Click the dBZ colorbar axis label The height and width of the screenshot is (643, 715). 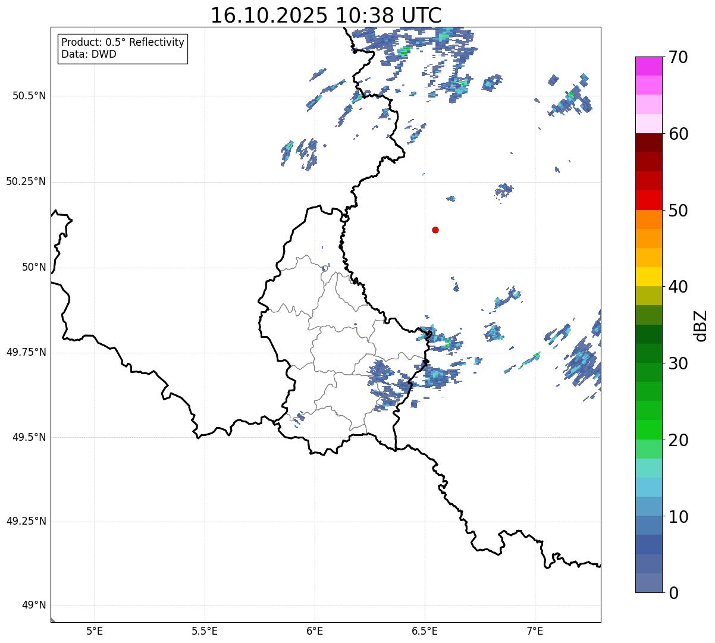click(x=701, y=325)
